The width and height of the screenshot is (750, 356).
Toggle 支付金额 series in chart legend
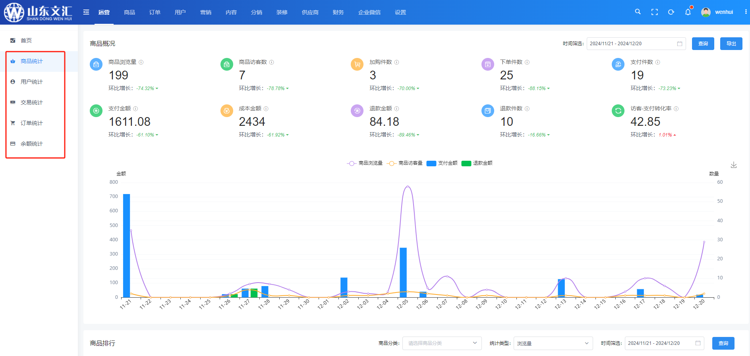pos(442,163)
